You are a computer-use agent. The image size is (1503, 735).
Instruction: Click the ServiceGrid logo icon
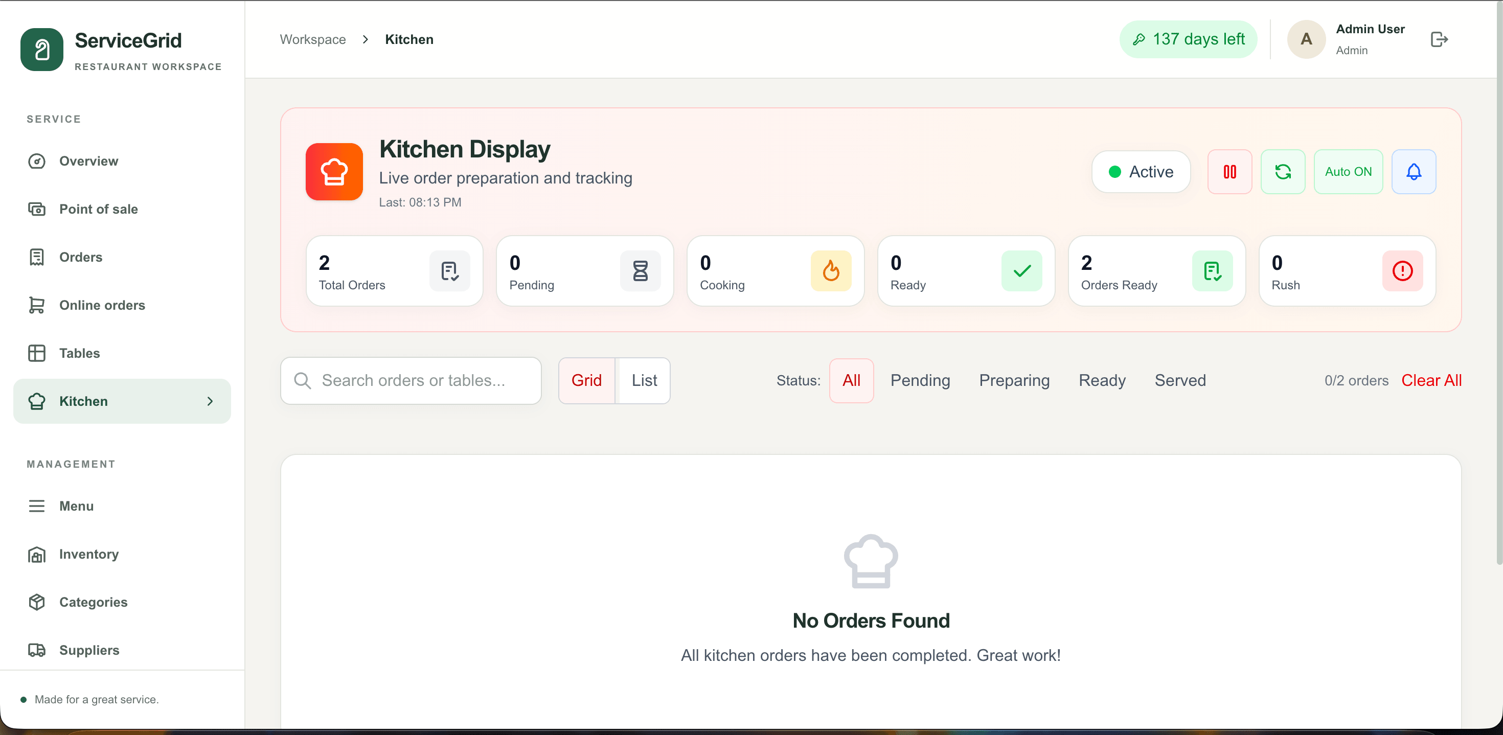click(x=42, y=50)
